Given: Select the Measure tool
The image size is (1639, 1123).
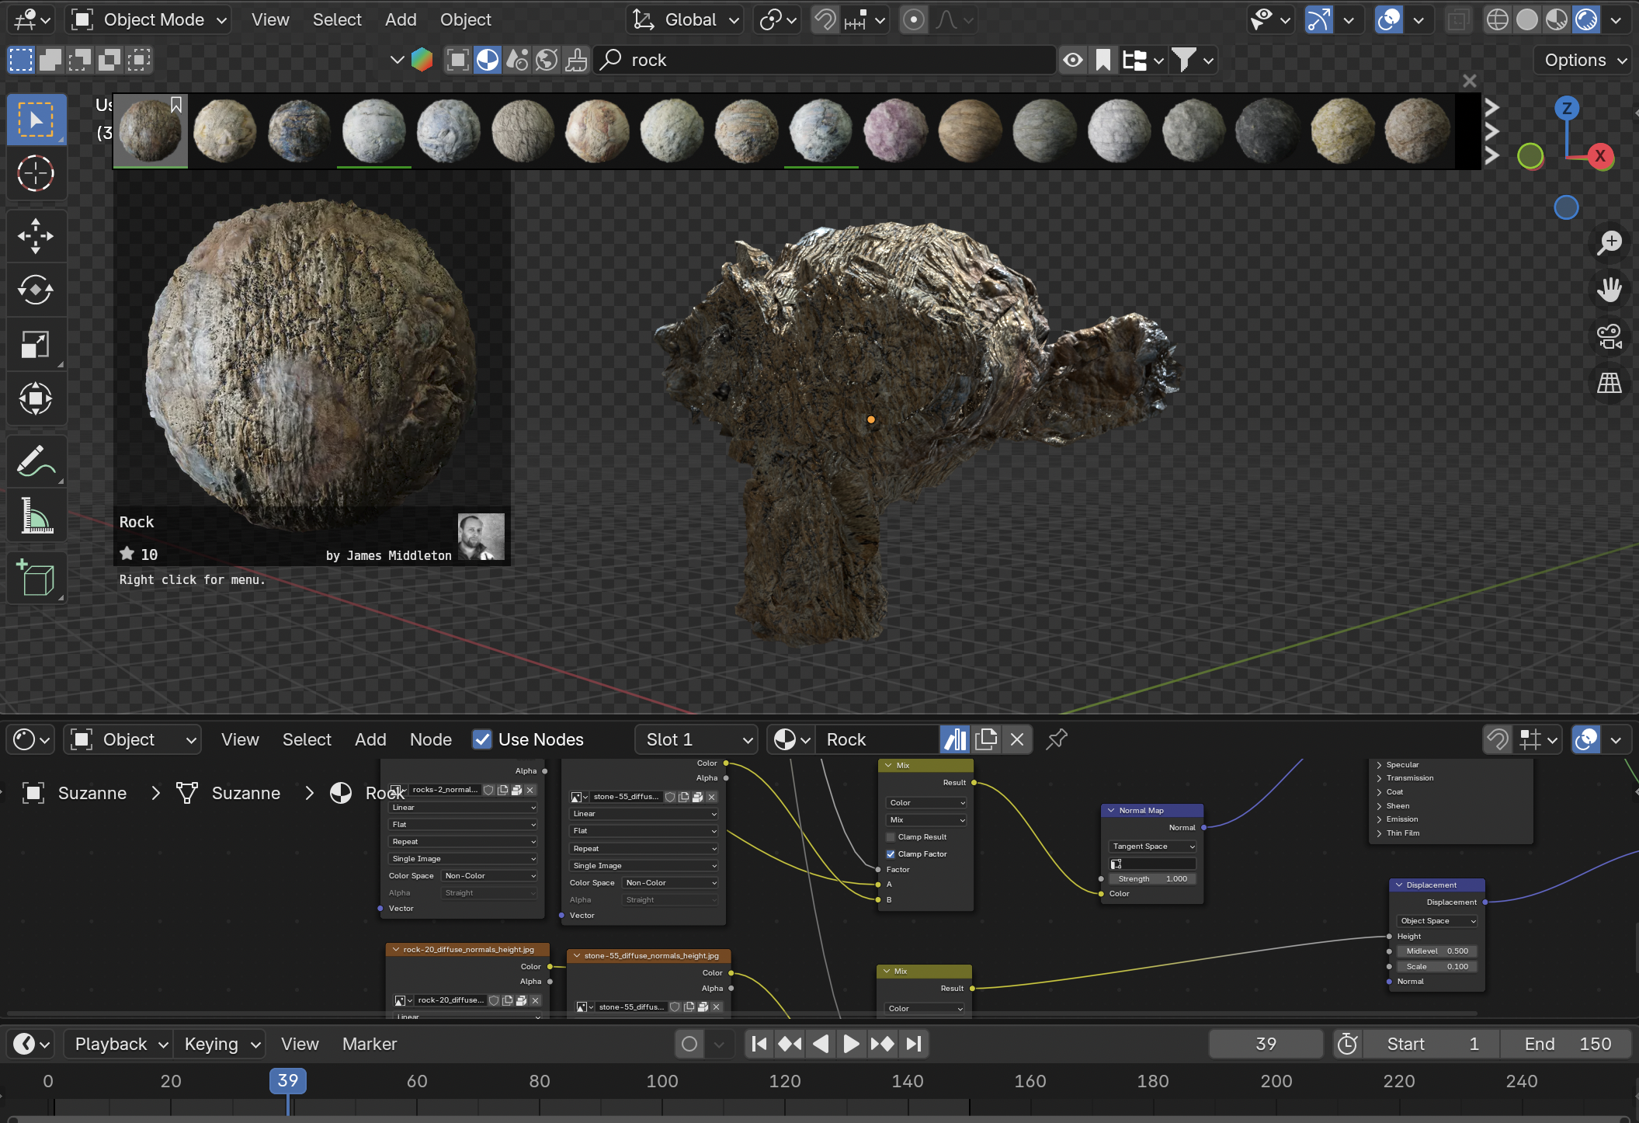Looking at the screenshot, I should point(36,516).
